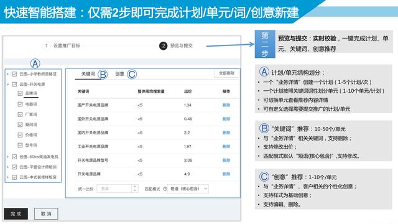This screenshot has height=224, width=398.
Task: Delete the 国产开关电源品牌 keyword row
Action: point(226,105)
